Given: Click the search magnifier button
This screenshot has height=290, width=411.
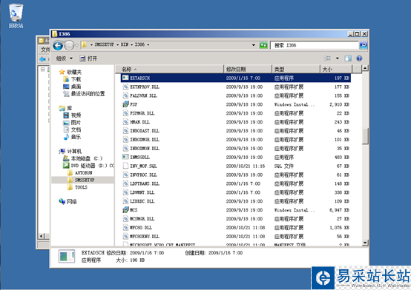Looking at the screenshot, I should click(x=363, y=45).
